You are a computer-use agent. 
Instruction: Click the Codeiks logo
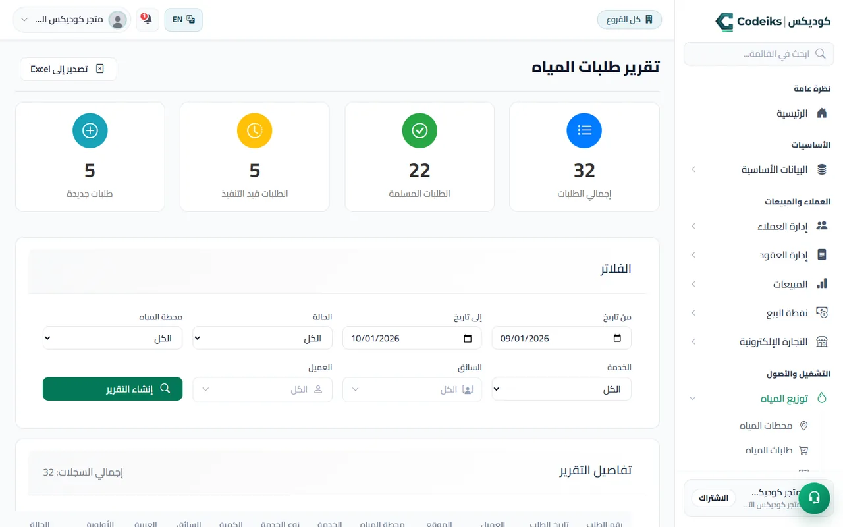(773, 22)
